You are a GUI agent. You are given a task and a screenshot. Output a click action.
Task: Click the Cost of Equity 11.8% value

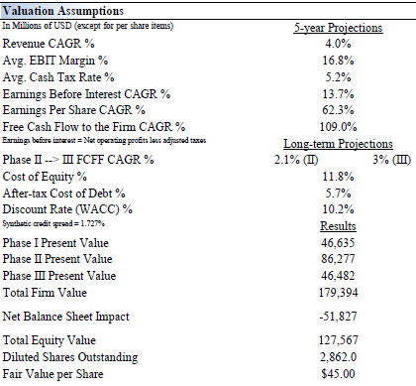point(338,177)
